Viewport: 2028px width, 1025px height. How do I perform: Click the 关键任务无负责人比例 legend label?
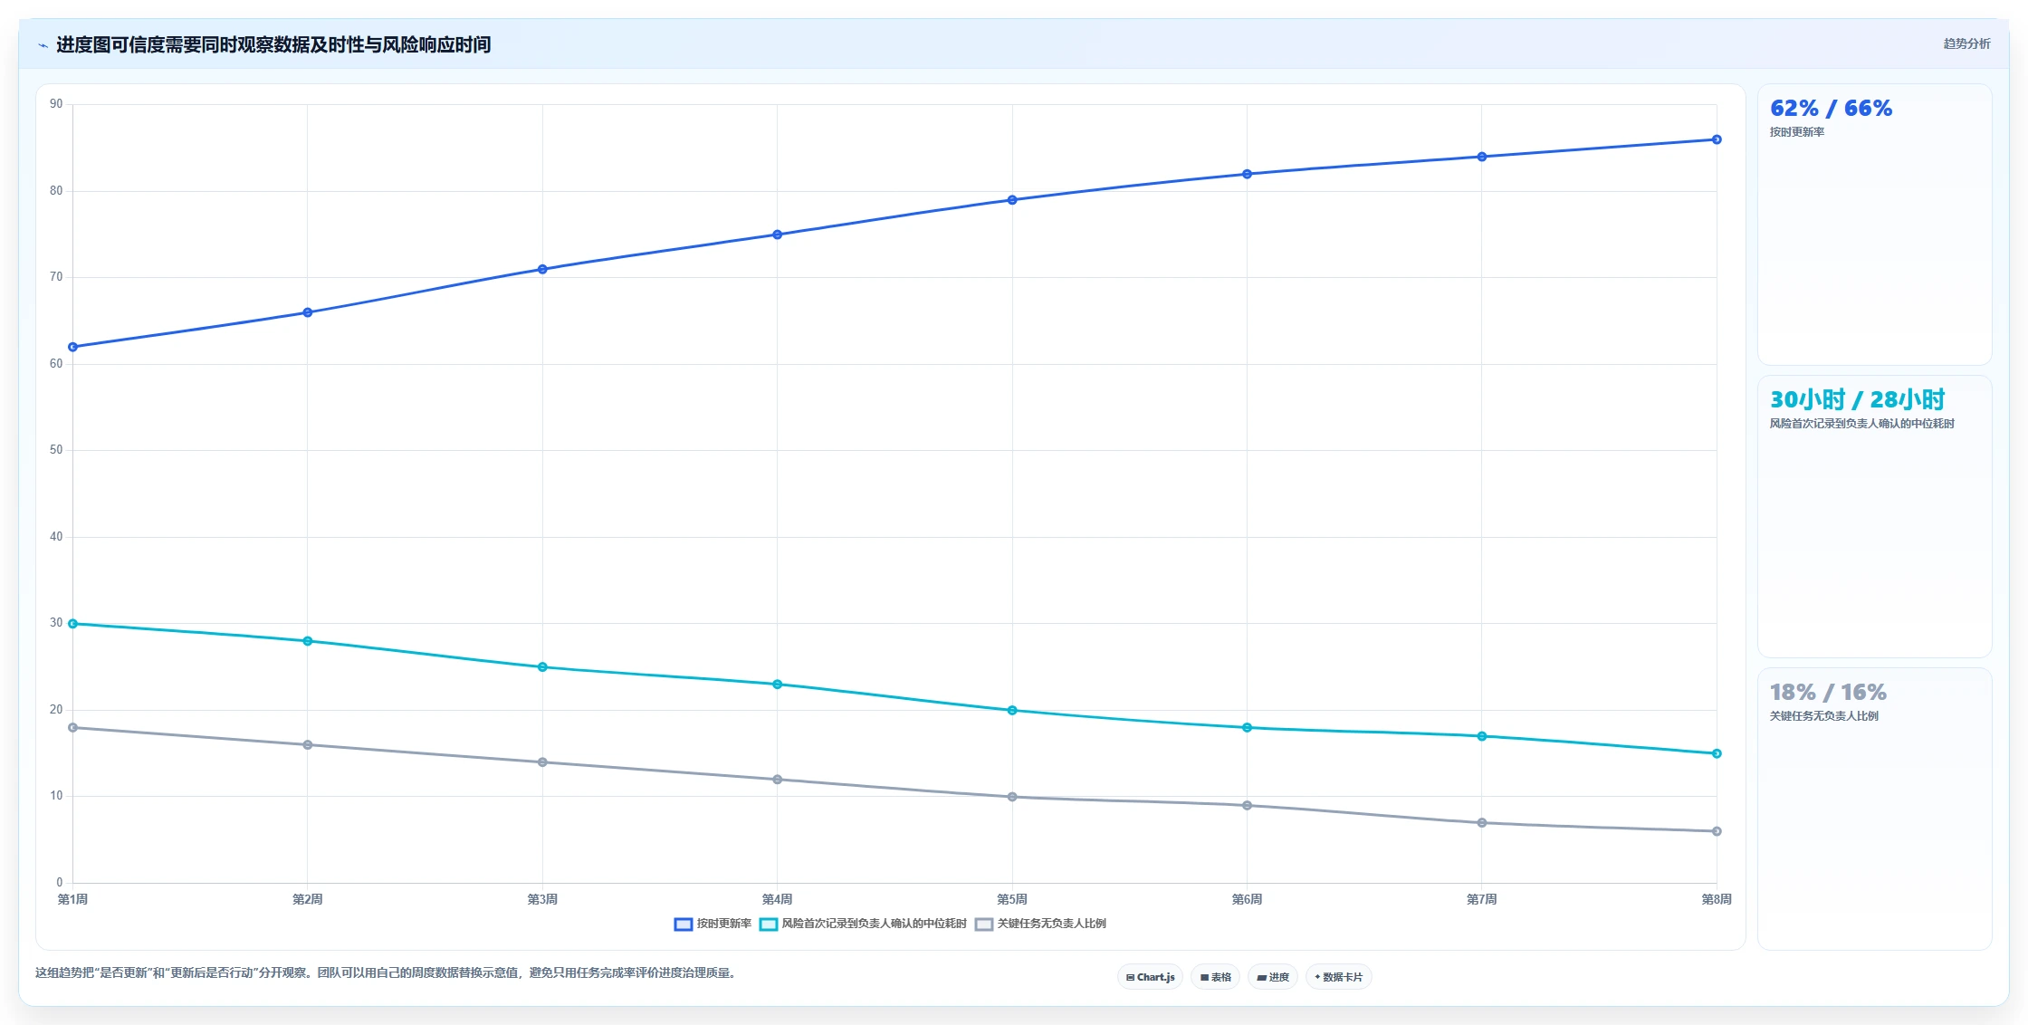point(1052,924)
